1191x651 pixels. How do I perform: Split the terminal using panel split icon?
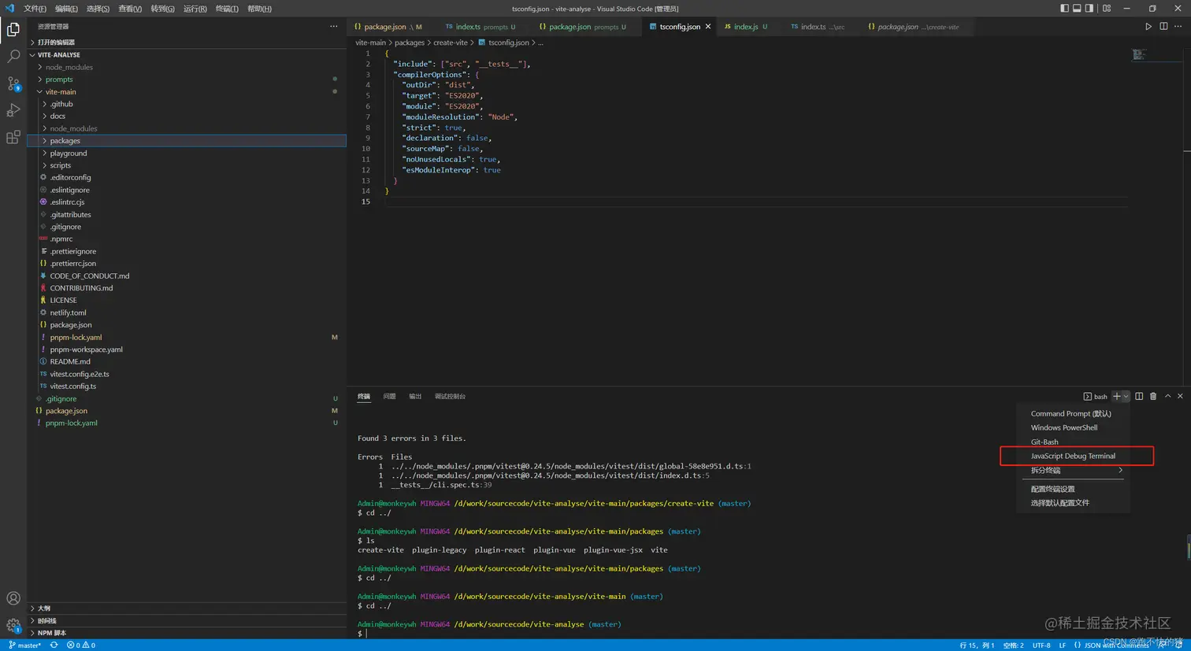(1139, 396)
